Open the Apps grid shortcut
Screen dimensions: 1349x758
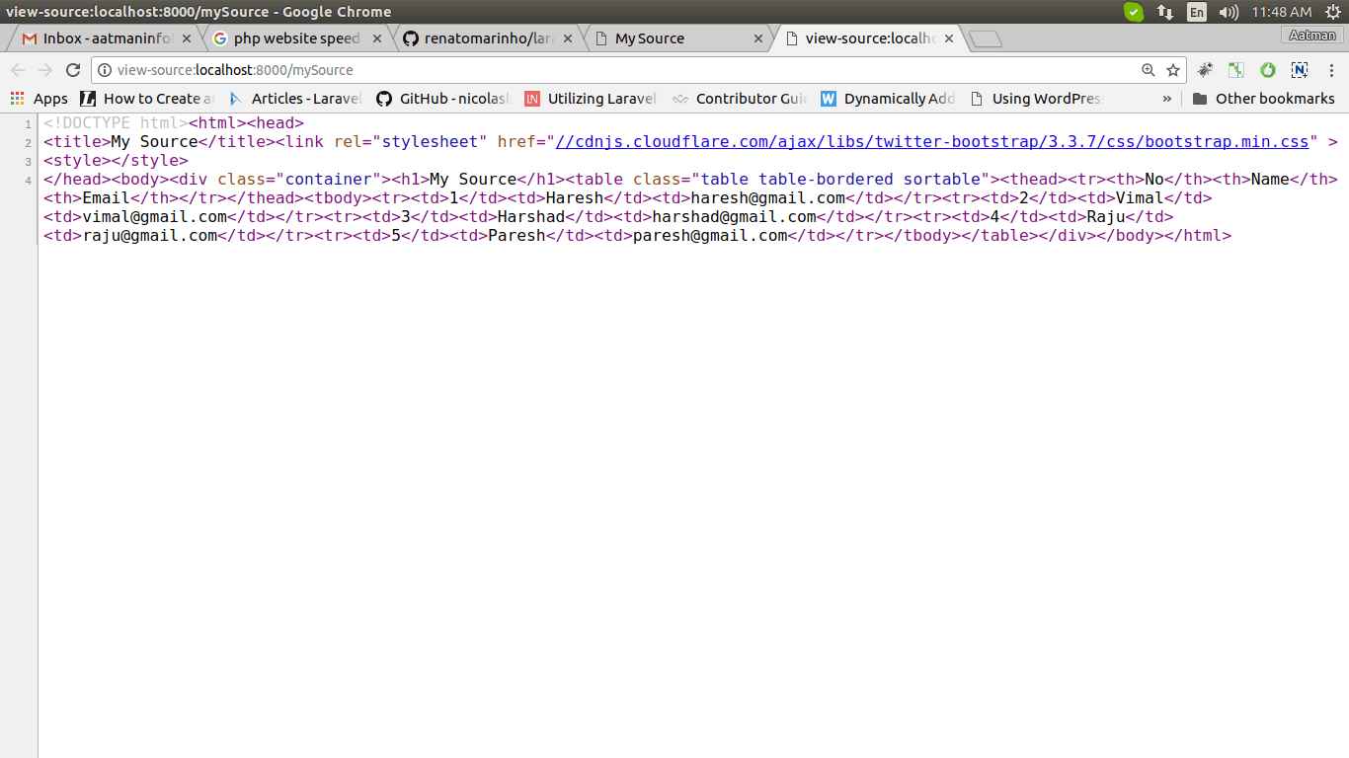pyautogui.click(x=40, y=99)
